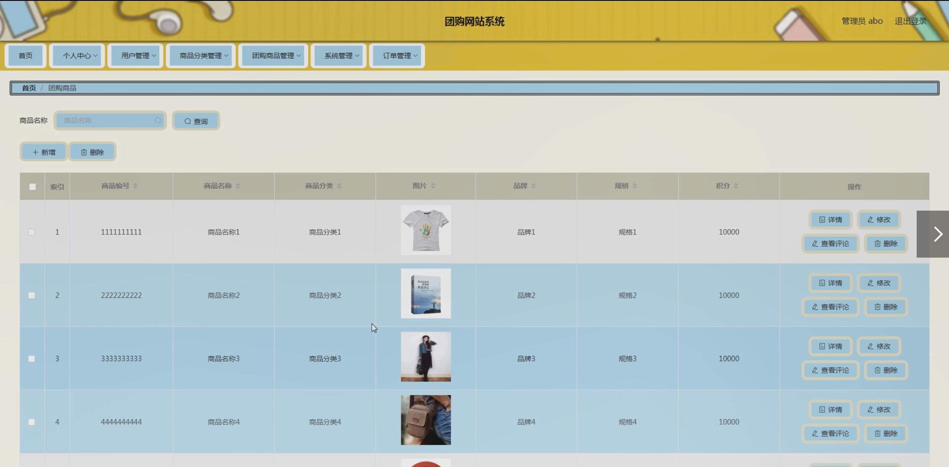Click the 团购网站系统 title
The image size is (949, 467).
coord(474,21)
